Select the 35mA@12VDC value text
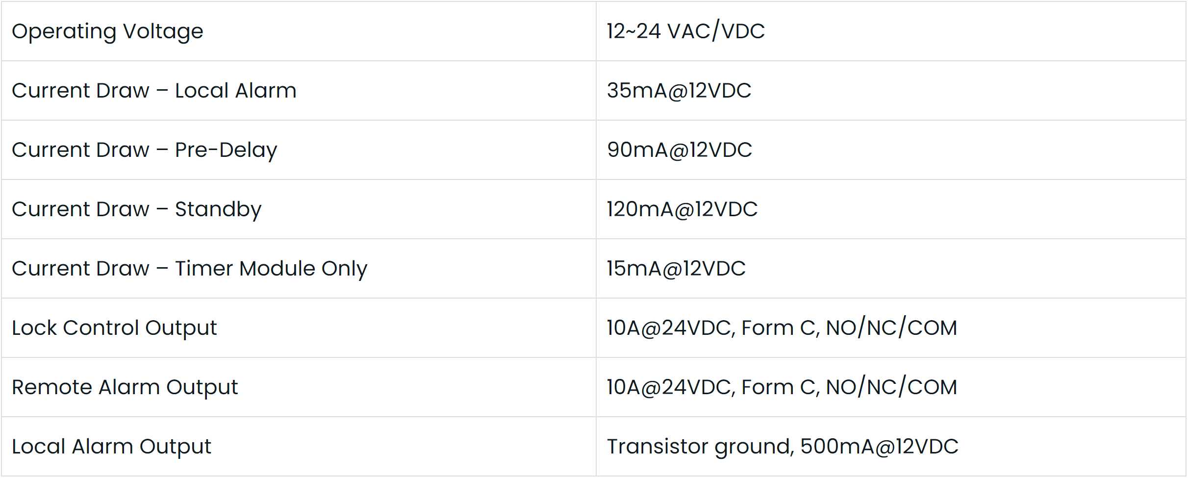 pyautogui.click(x=679, y=91)
